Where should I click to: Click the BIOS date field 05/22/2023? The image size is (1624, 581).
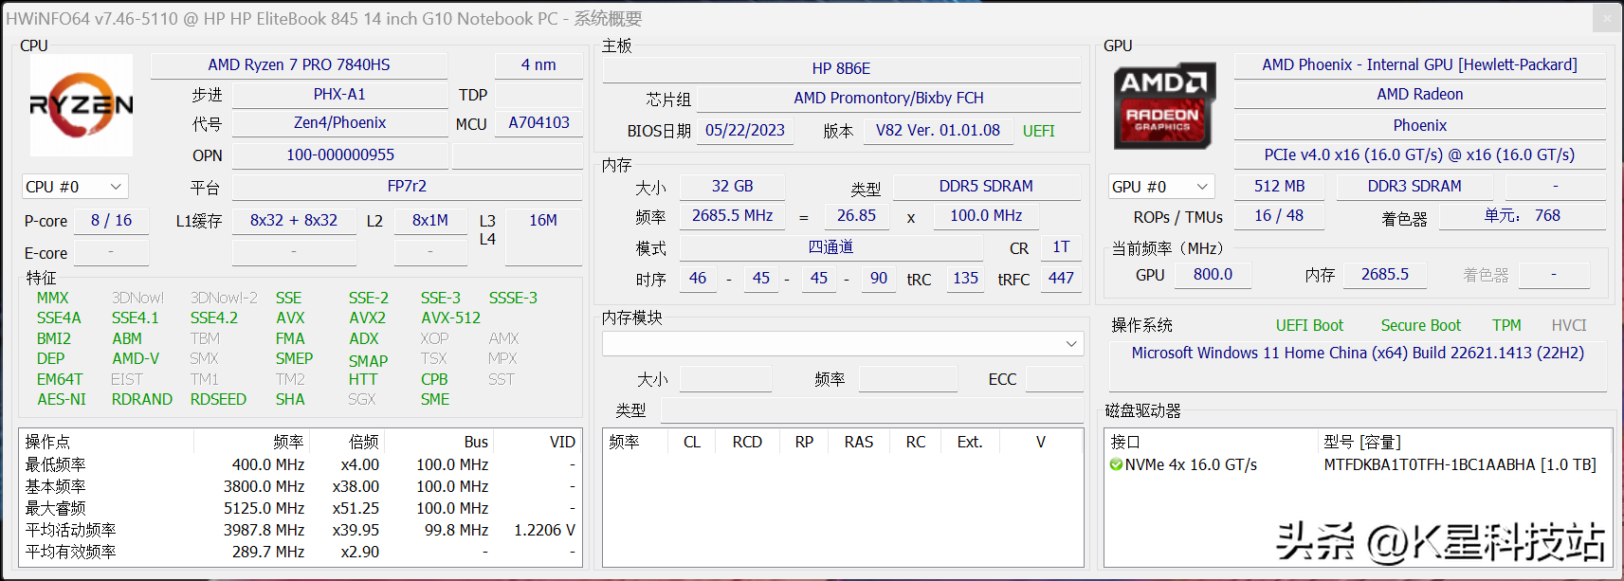[x=744, y=131]
